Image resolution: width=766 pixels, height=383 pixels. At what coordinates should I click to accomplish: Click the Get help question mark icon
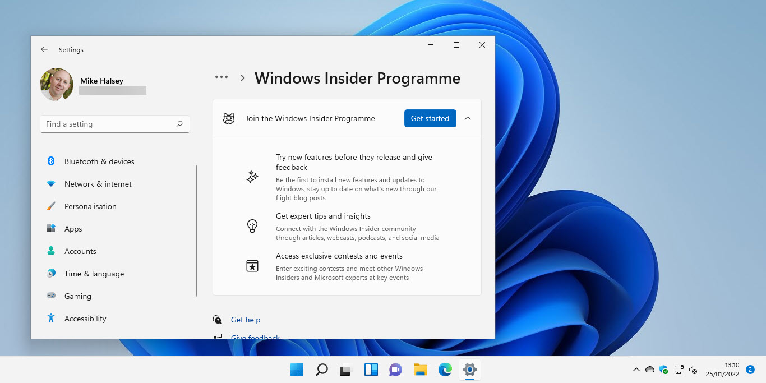217,319
